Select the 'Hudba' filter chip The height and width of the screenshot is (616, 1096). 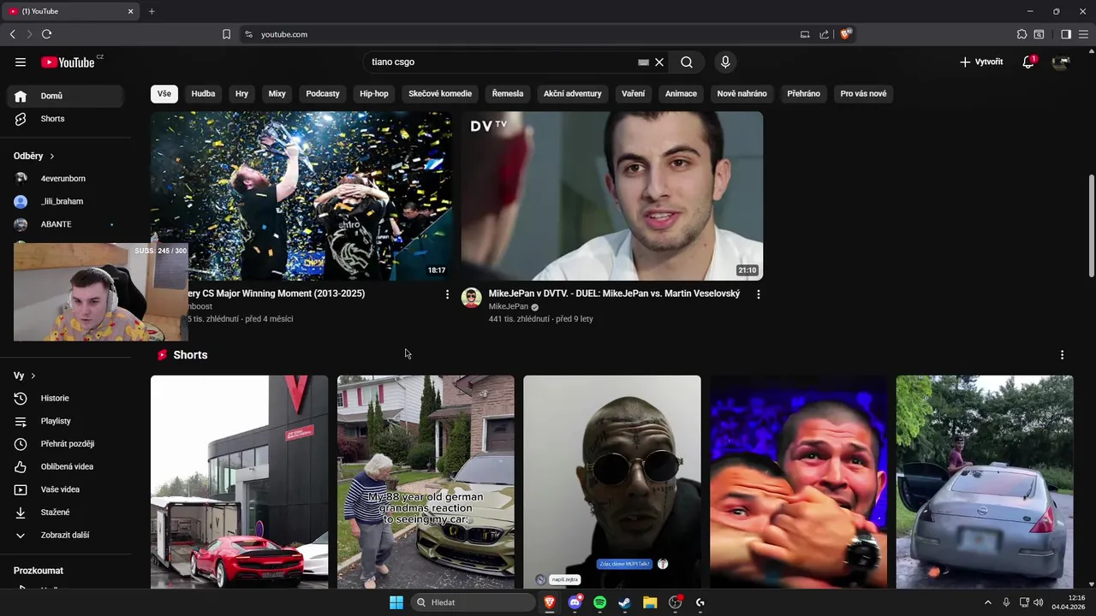pos(203,93)
